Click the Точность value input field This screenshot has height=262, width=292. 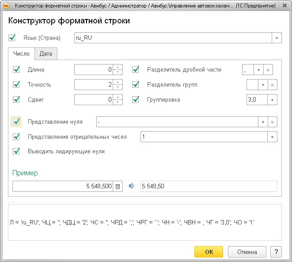point(94,85)
